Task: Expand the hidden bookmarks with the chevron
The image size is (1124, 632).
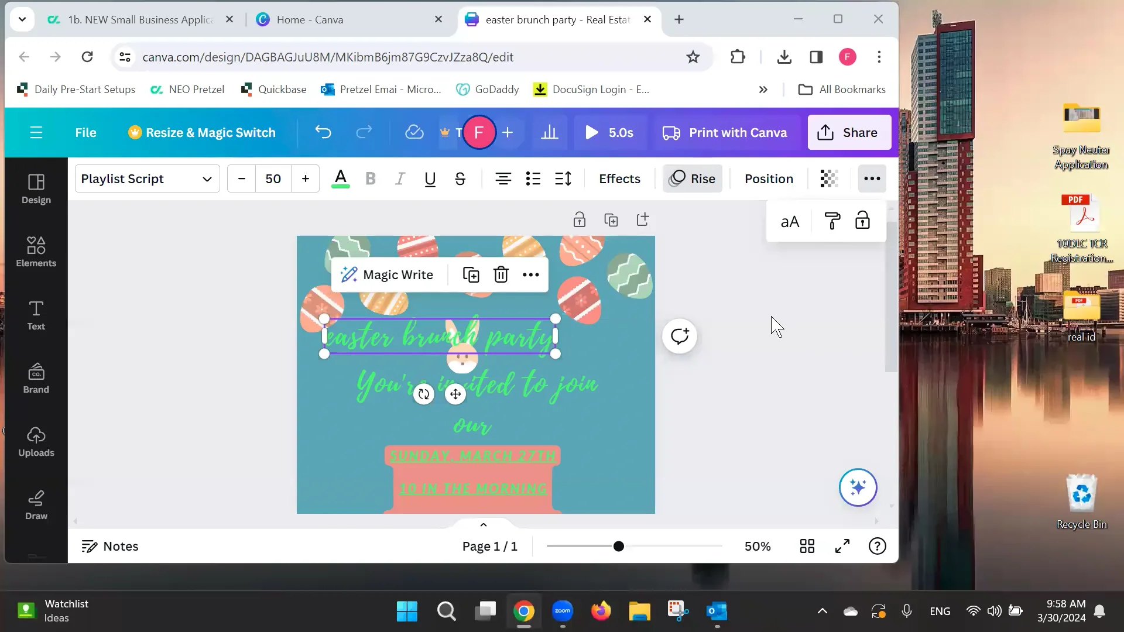Action: point(763,89)
